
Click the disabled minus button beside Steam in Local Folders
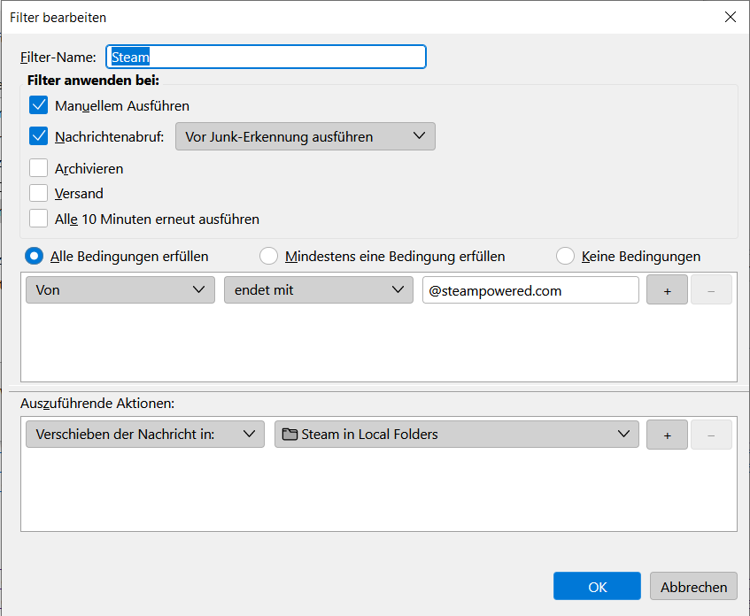[711, 435]
